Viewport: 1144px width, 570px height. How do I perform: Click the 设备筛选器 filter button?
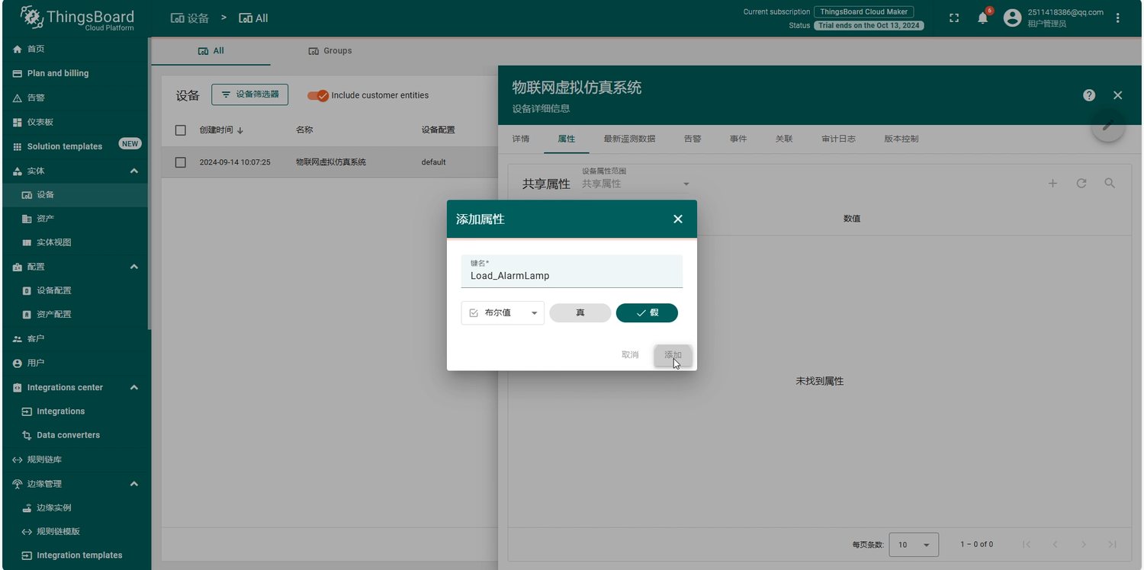point(249,94)
